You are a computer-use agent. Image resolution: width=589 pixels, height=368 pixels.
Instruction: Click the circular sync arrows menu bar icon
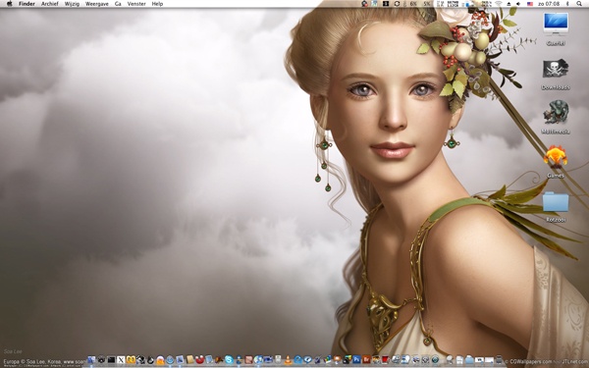coord(397,4)
